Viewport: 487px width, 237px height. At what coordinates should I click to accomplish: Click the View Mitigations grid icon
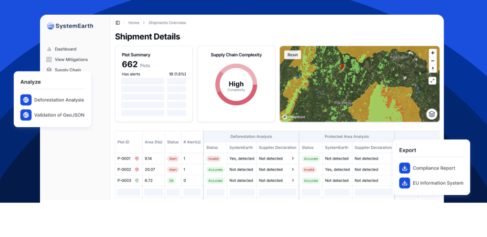coord(49,59)
